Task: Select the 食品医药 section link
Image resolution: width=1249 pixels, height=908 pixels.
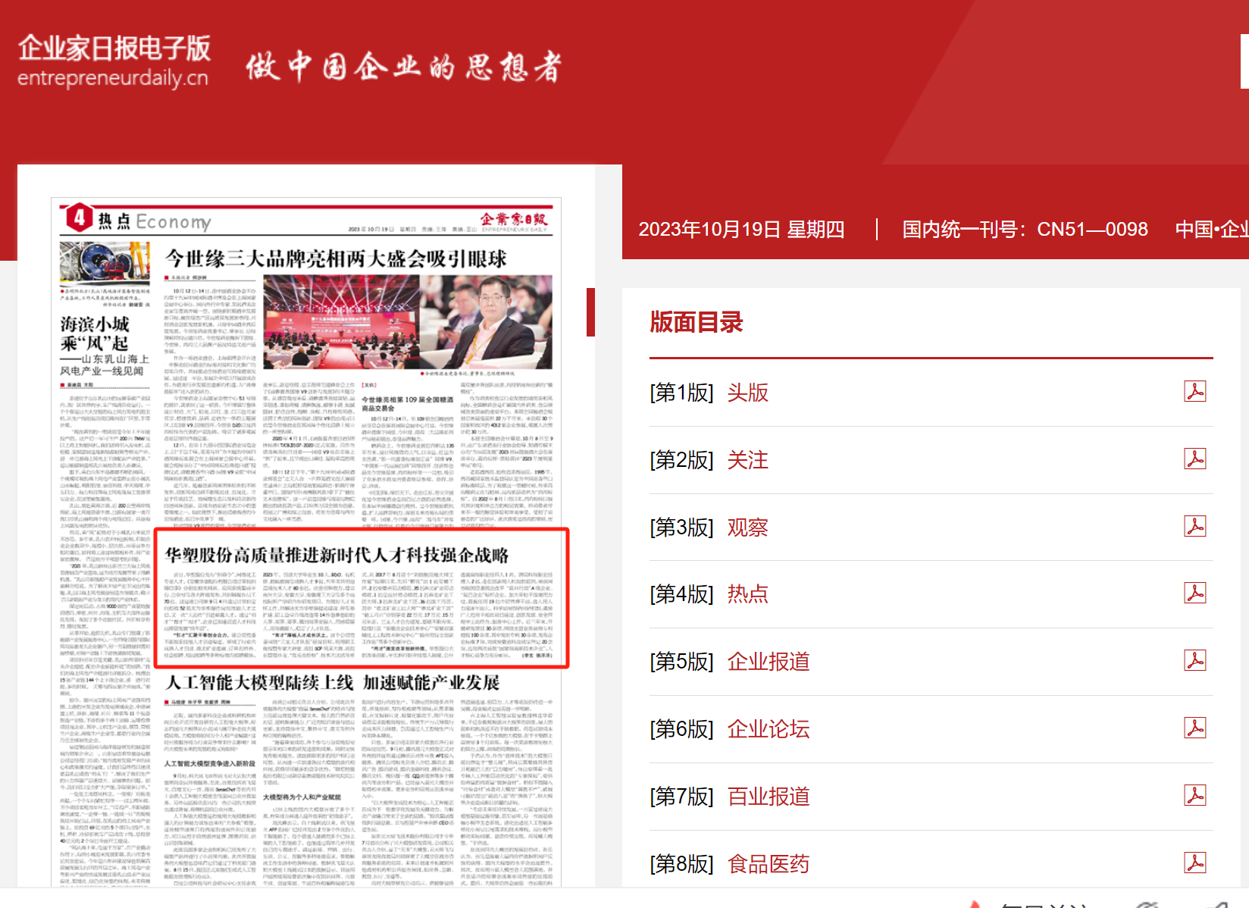Action: 768,864
